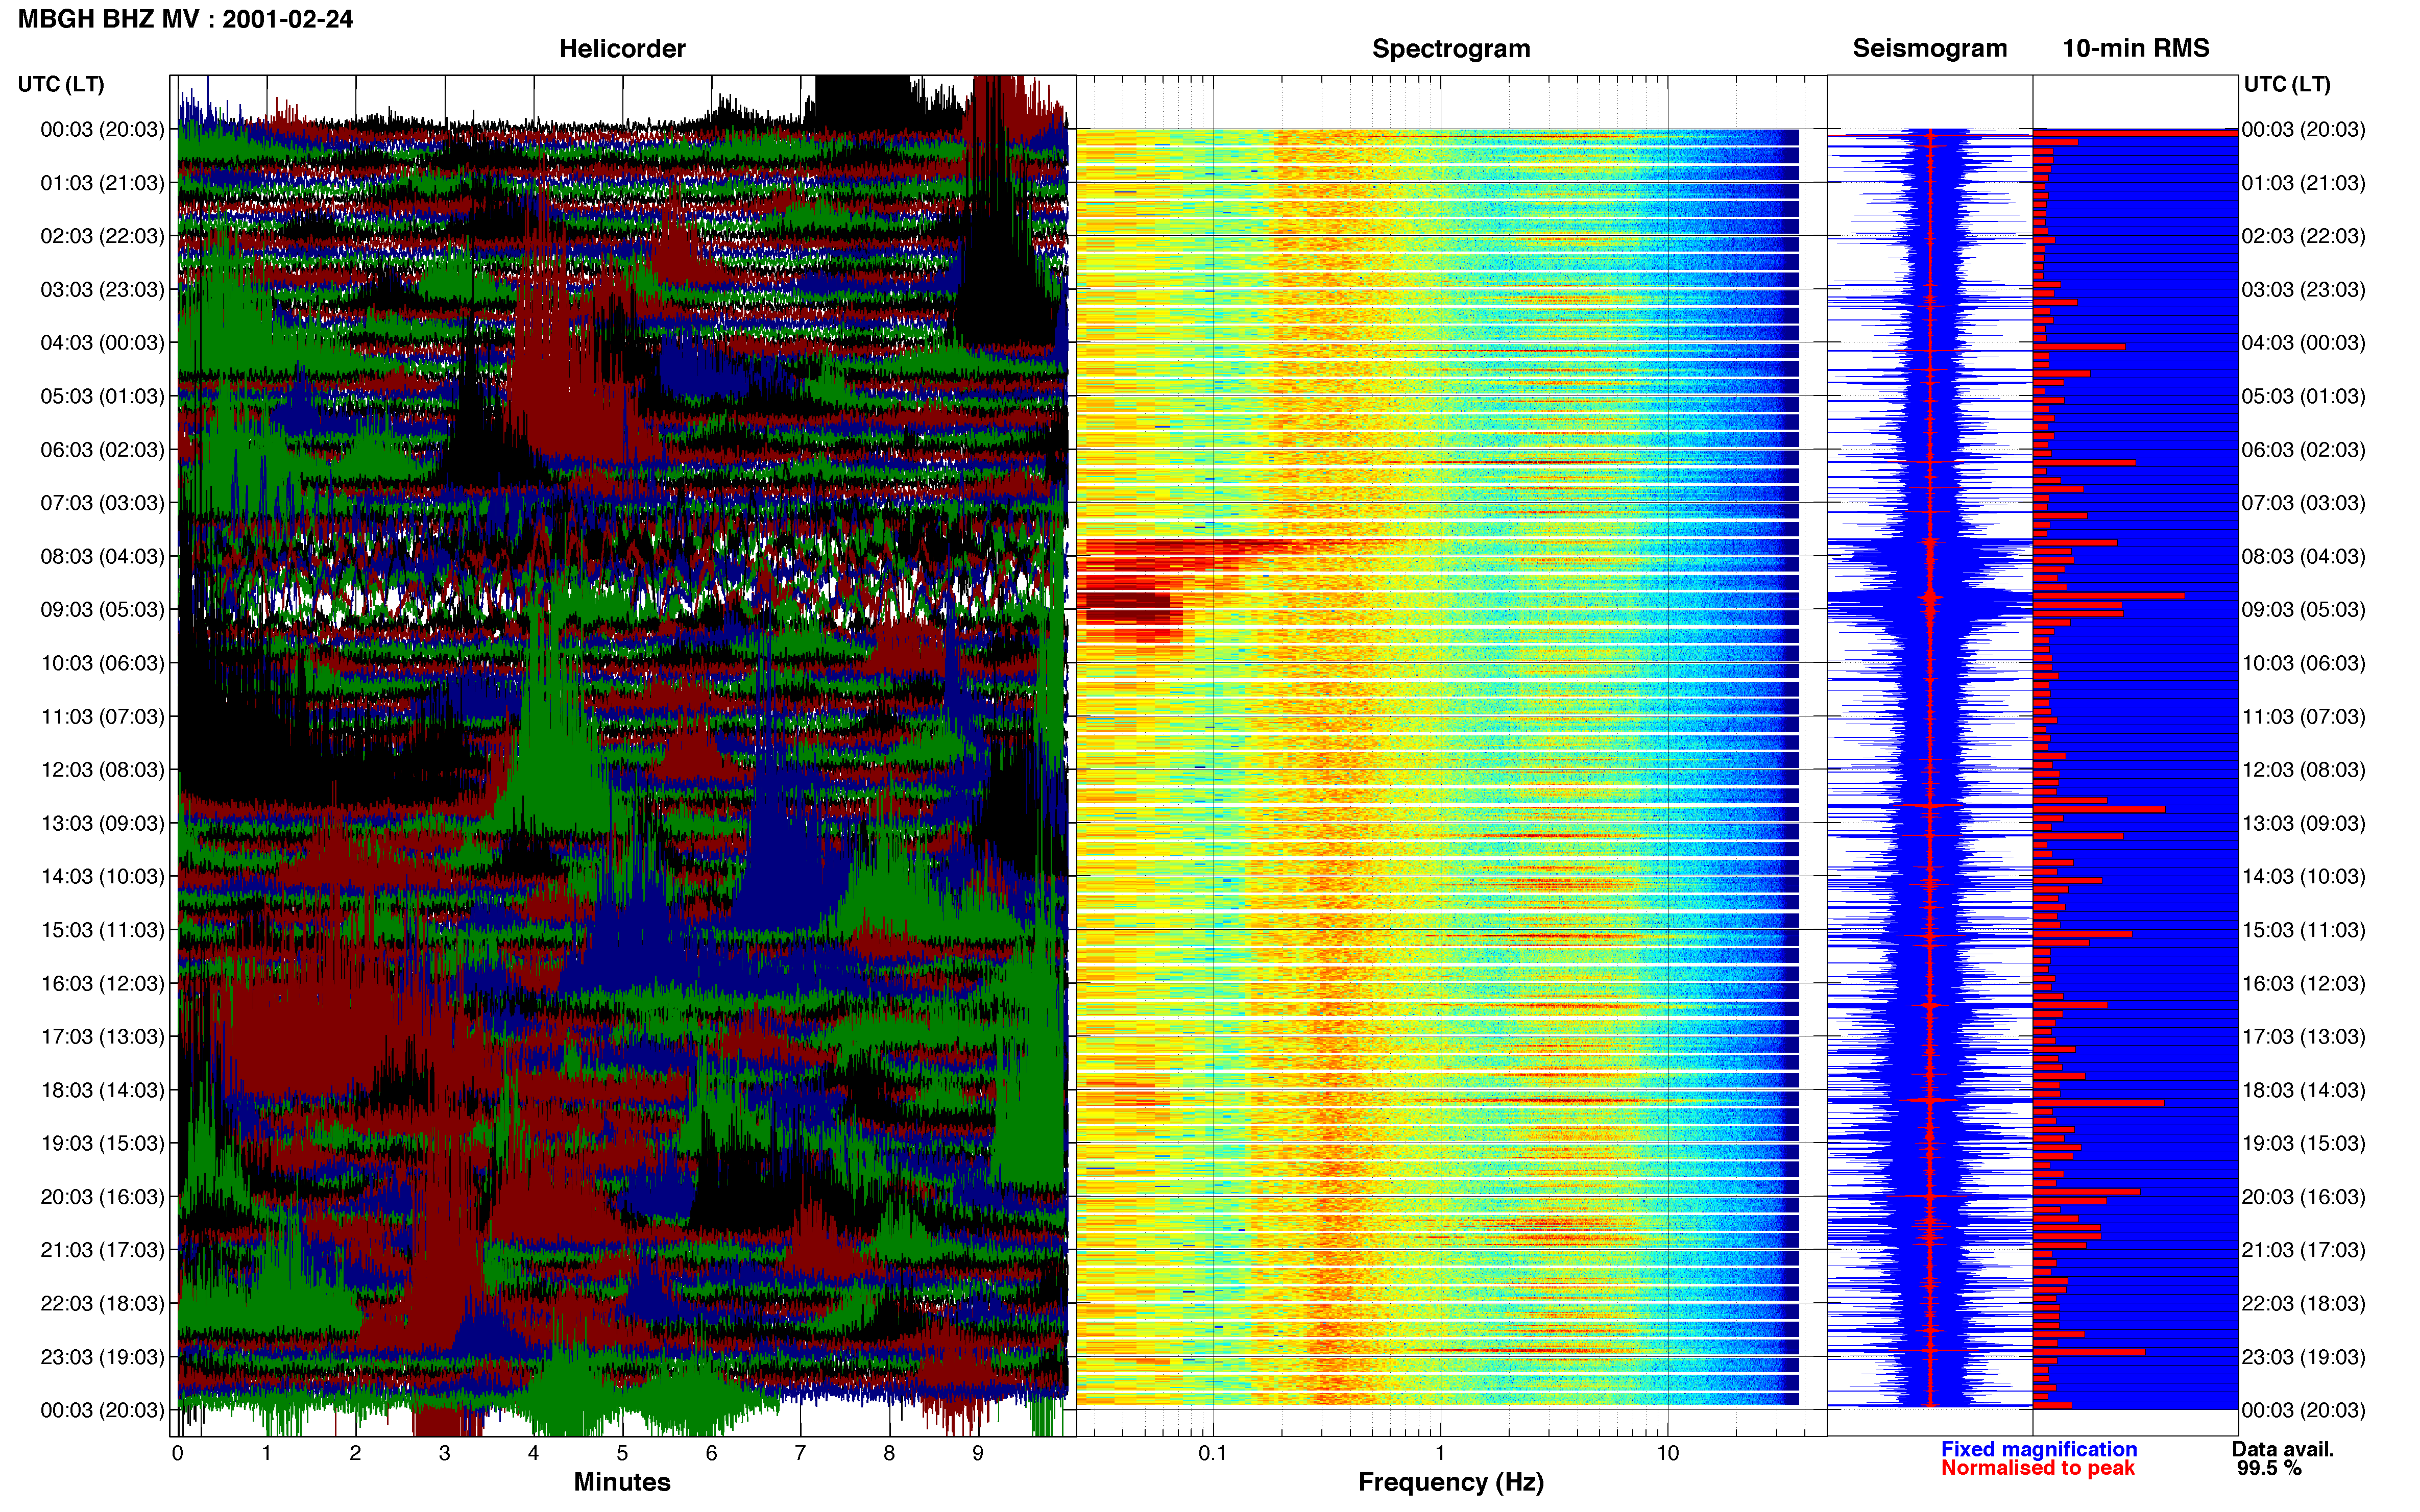
Task: Click the 01:03 (21:03) label on the Helicorder axis
Action: 102,183
